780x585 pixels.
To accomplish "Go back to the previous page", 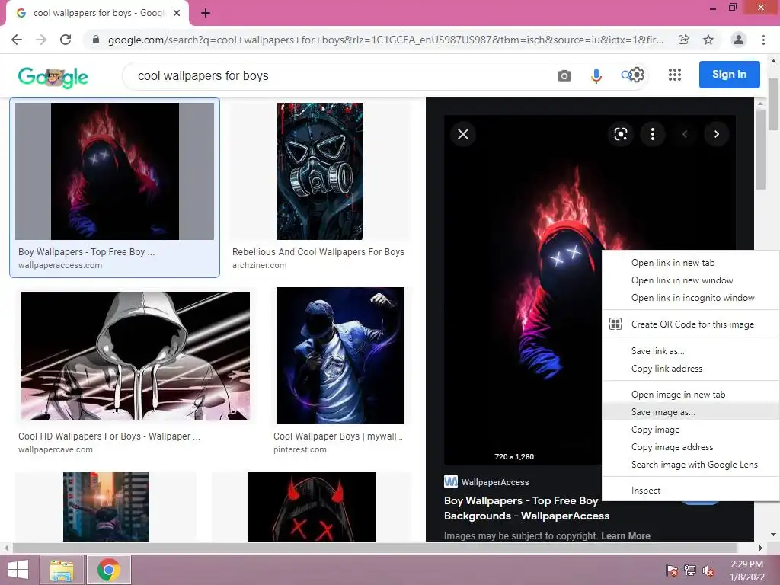I will tap(17, 40).
